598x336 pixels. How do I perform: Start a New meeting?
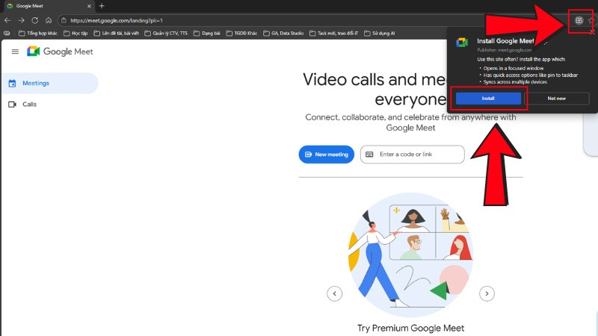[326, 155]
